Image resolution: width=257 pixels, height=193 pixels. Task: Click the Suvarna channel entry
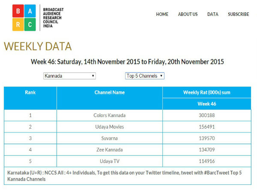(109, 138)
